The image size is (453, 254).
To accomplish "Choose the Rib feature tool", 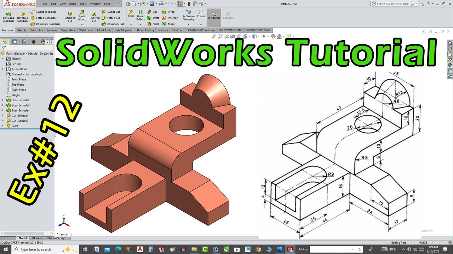I will (x=152, y=12).
